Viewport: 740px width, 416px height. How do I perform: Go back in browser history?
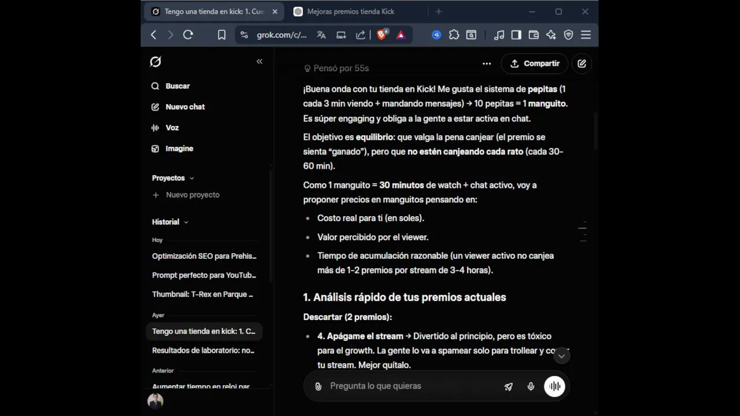tap(153, 35)
